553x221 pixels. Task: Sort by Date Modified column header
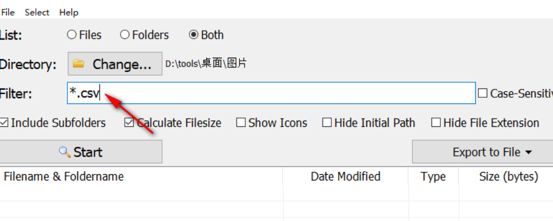[x=345, y=176]
